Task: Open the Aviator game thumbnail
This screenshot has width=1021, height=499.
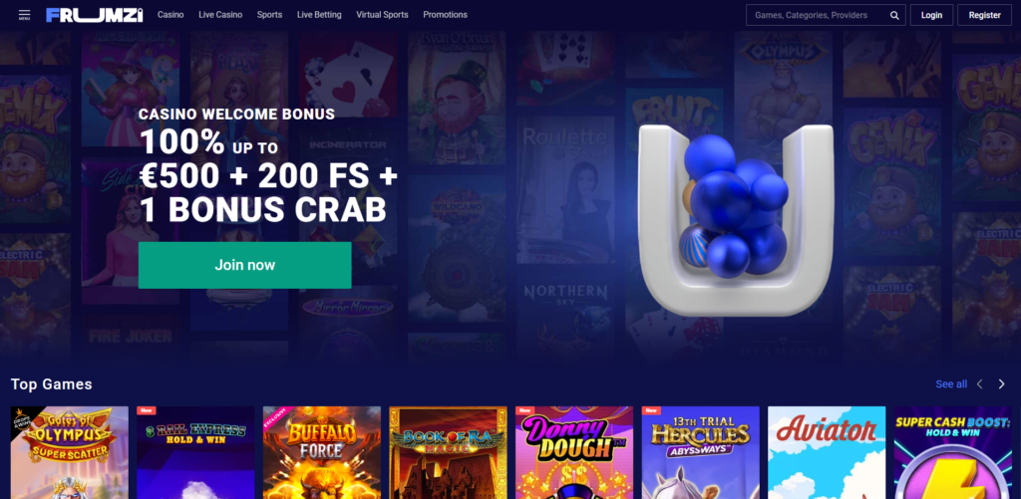Action: coord(827,453)
